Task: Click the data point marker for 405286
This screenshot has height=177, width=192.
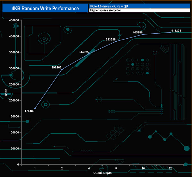Action: 143,35
